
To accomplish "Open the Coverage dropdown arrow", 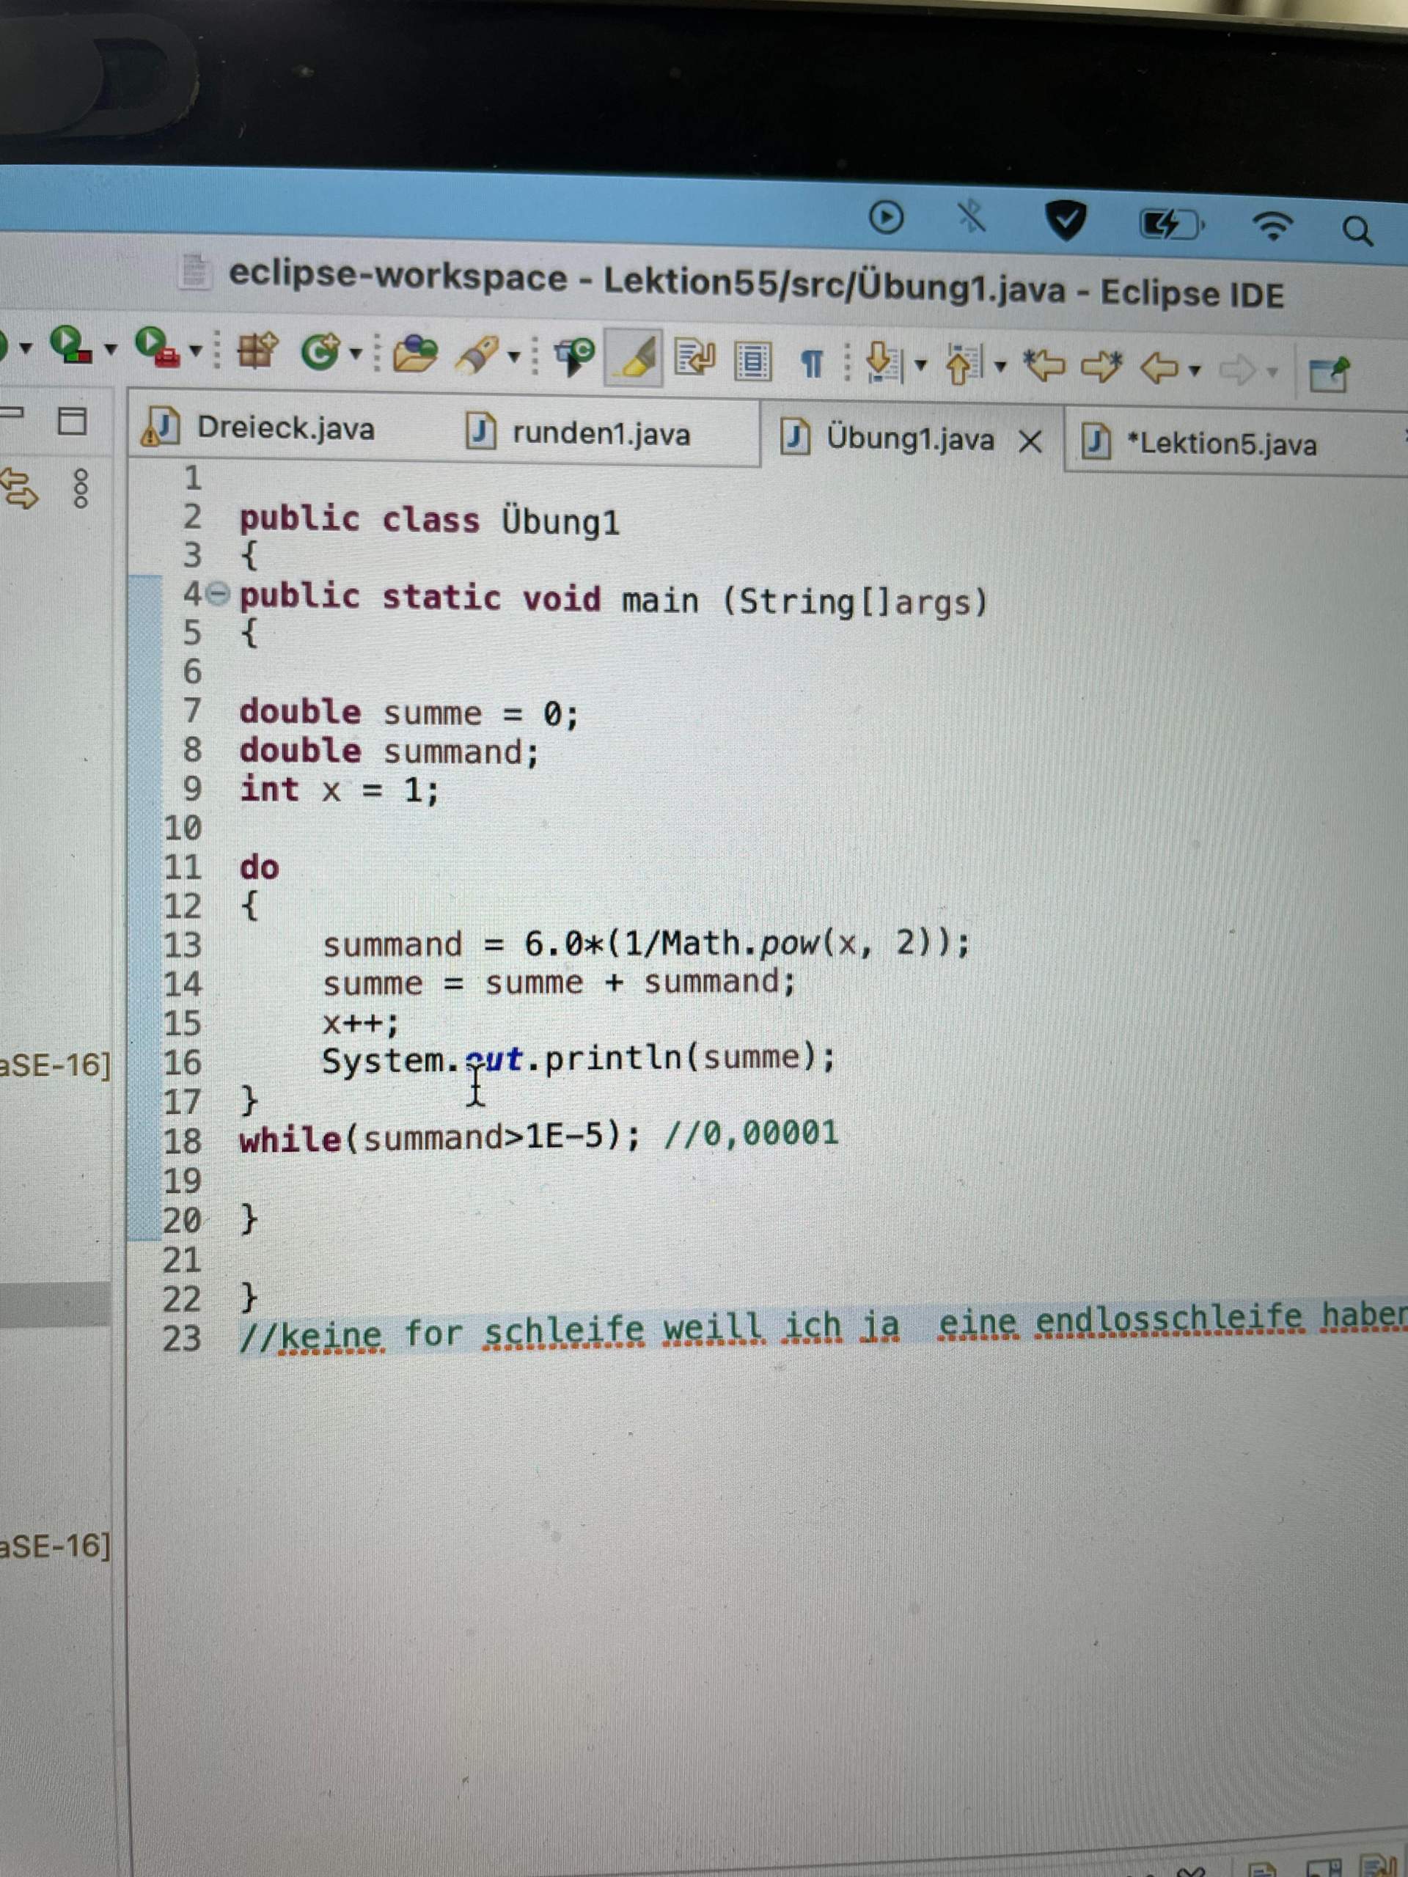I will tap(110, 349).
